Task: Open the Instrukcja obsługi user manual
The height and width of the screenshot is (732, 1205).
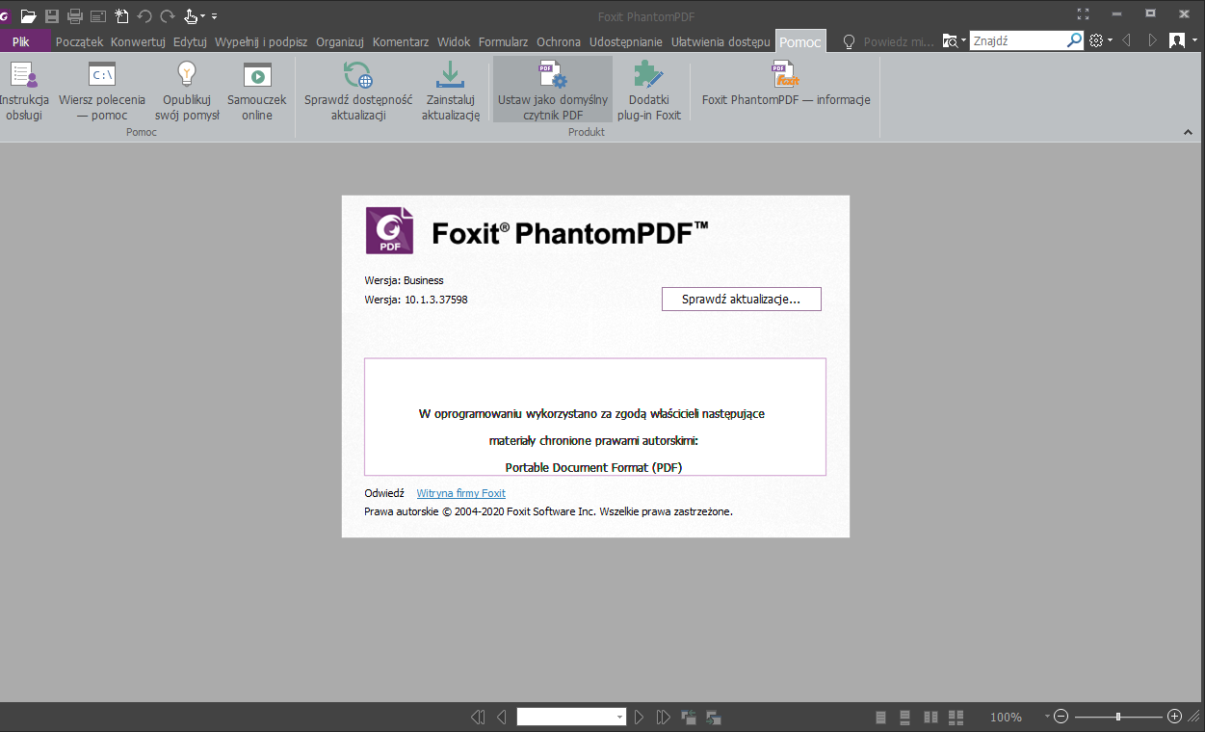Action: pos(23,91)
